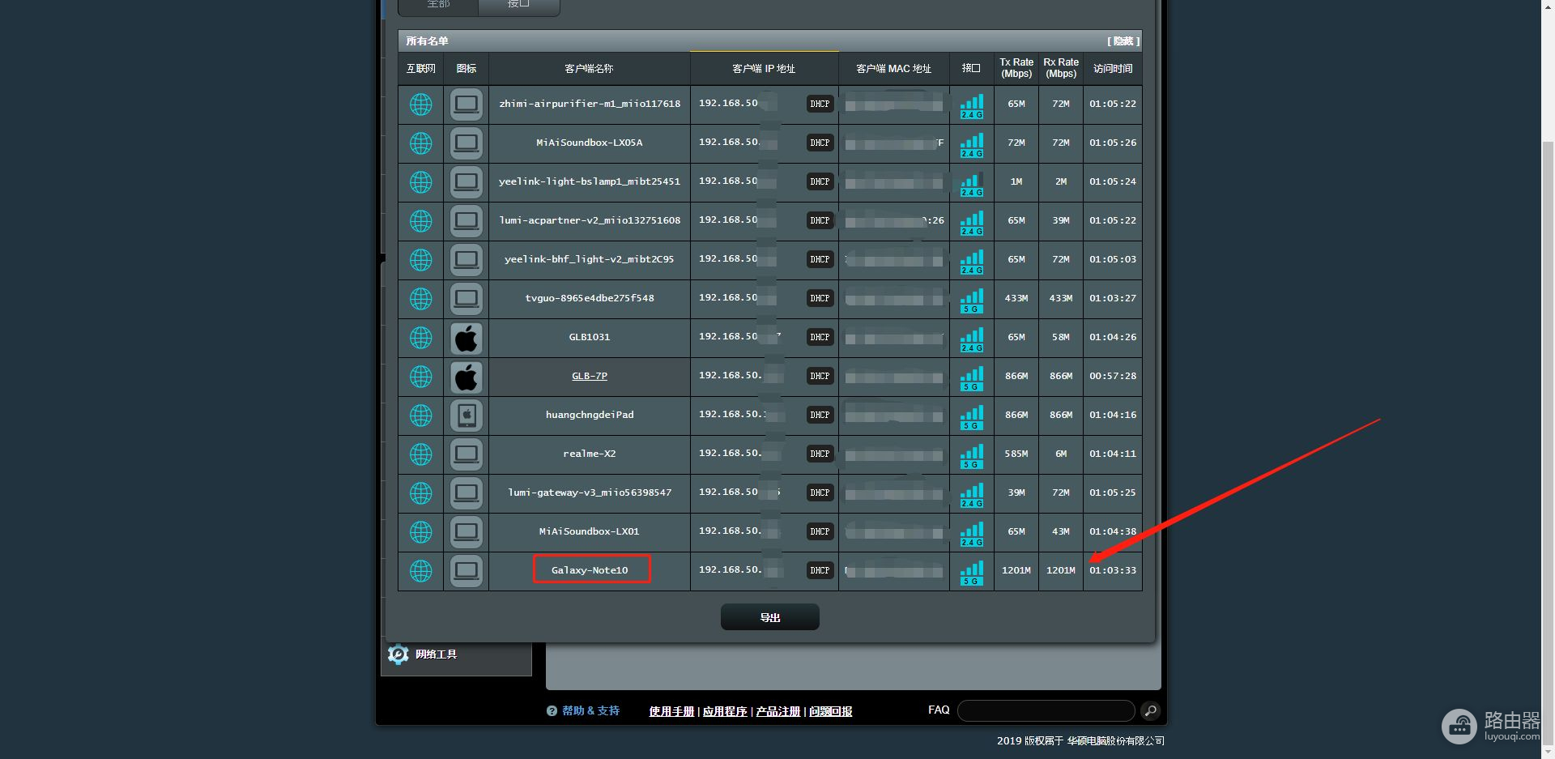
Task: Click the device icon for lumi-gateway-v3_miio56398547
Action: click(x=466, y=493)
